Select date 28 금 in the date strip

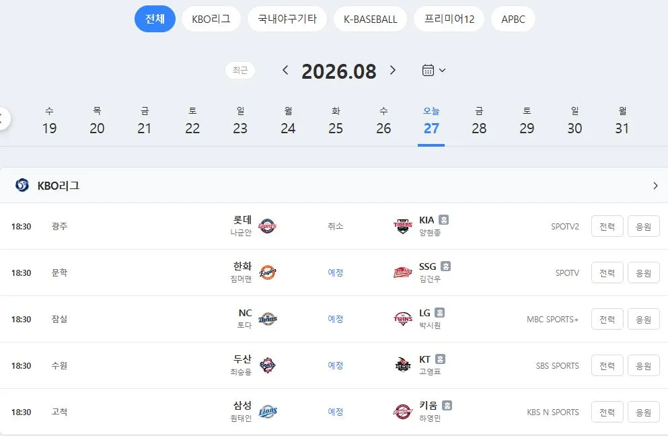coord(479,121)
